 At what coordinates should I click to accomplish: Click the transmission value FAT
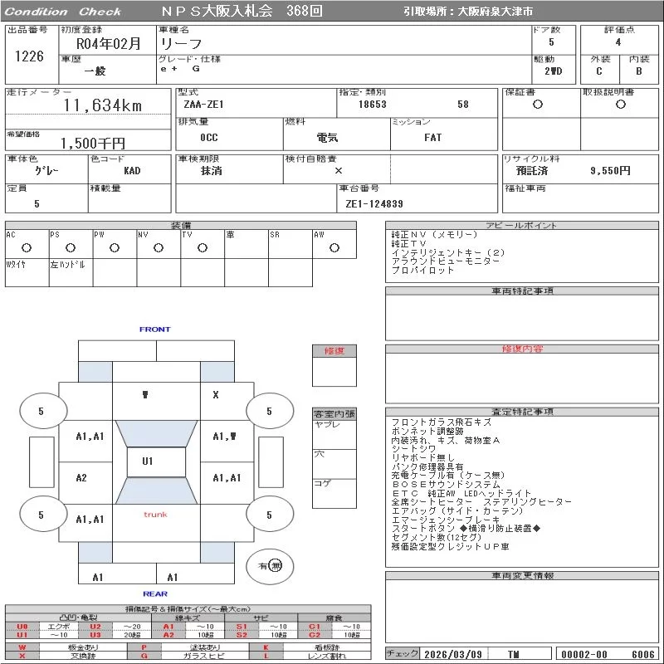pos(432,137)
